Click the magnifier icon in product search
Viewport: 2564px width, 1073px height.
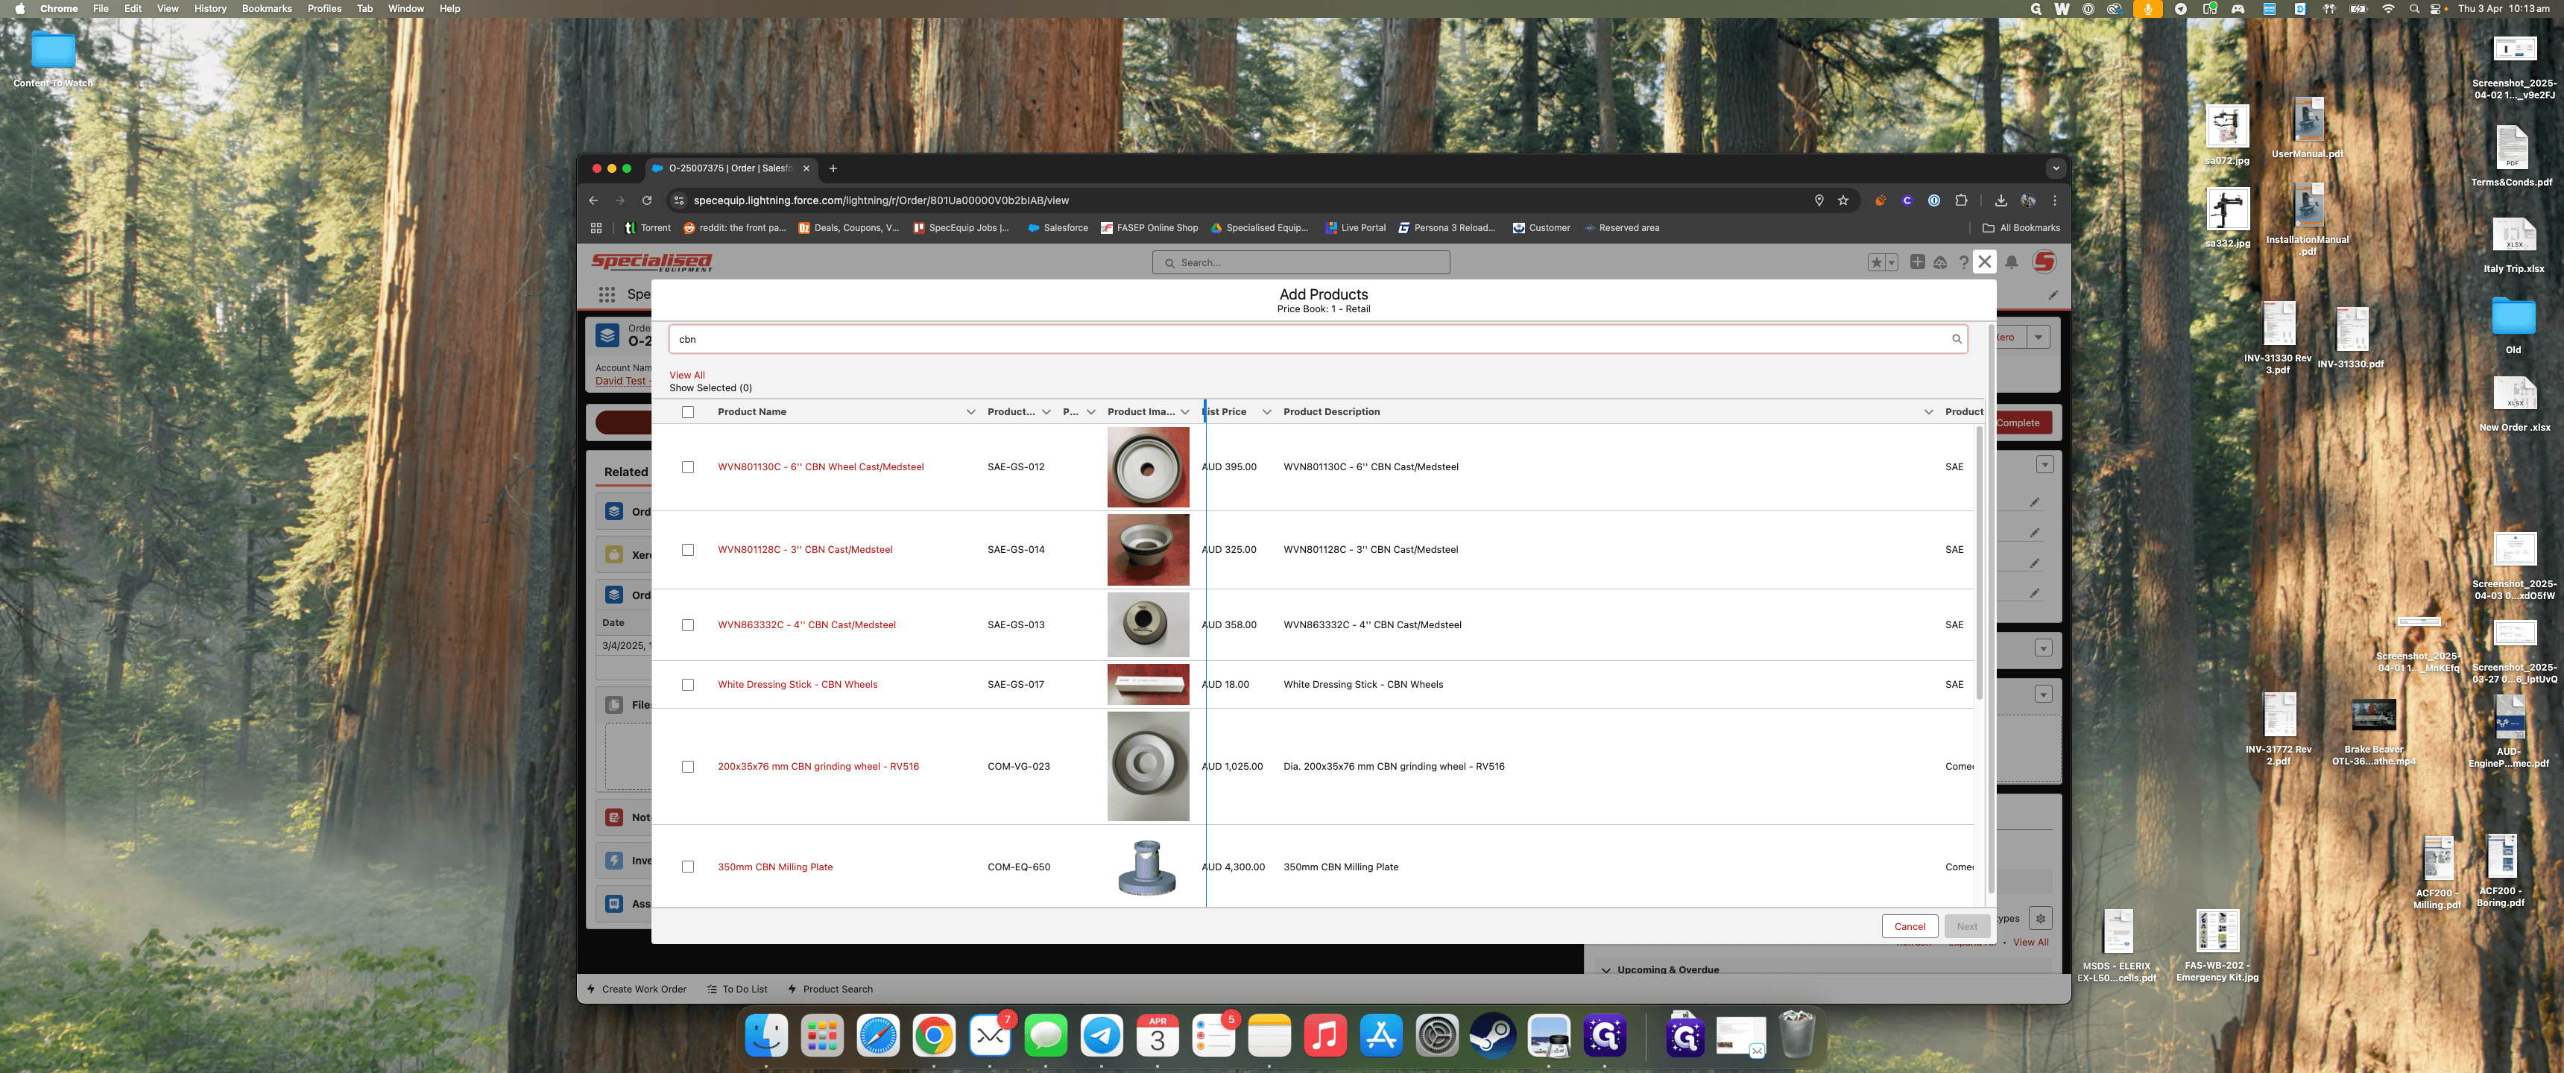pyautogui.click(x=1956, y=340)
